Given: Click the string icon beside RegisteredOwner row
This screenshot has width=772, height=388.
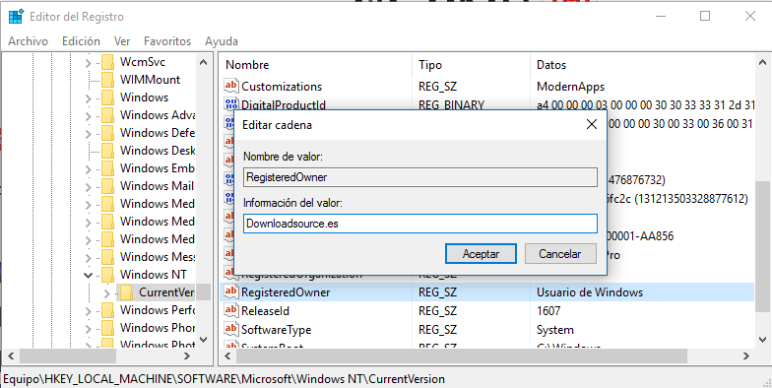Looking at the screenshot, I should coord(230,291).
